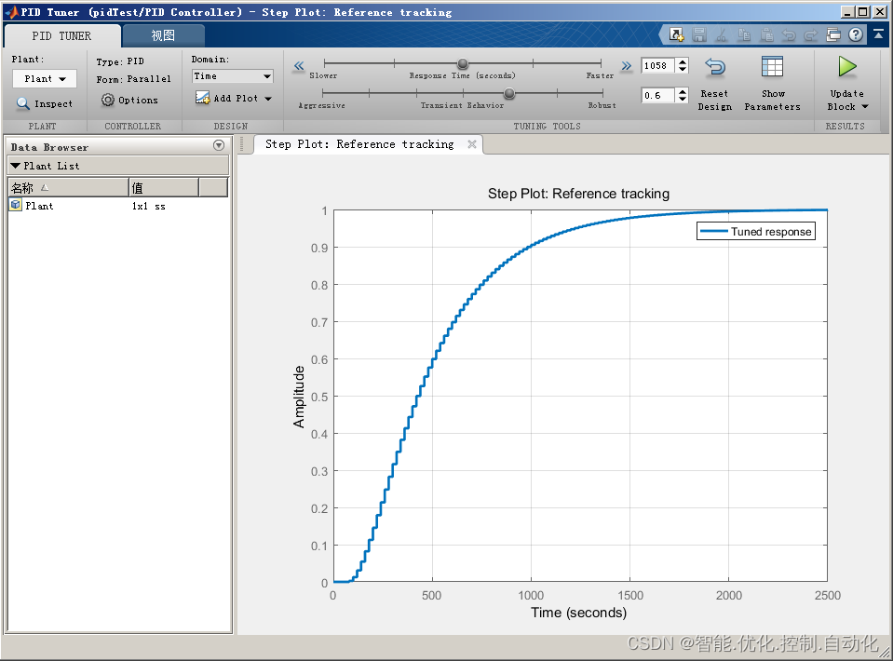Click the Inspect magnifier button
The image size is (893, 661).
tap(45, 103)
